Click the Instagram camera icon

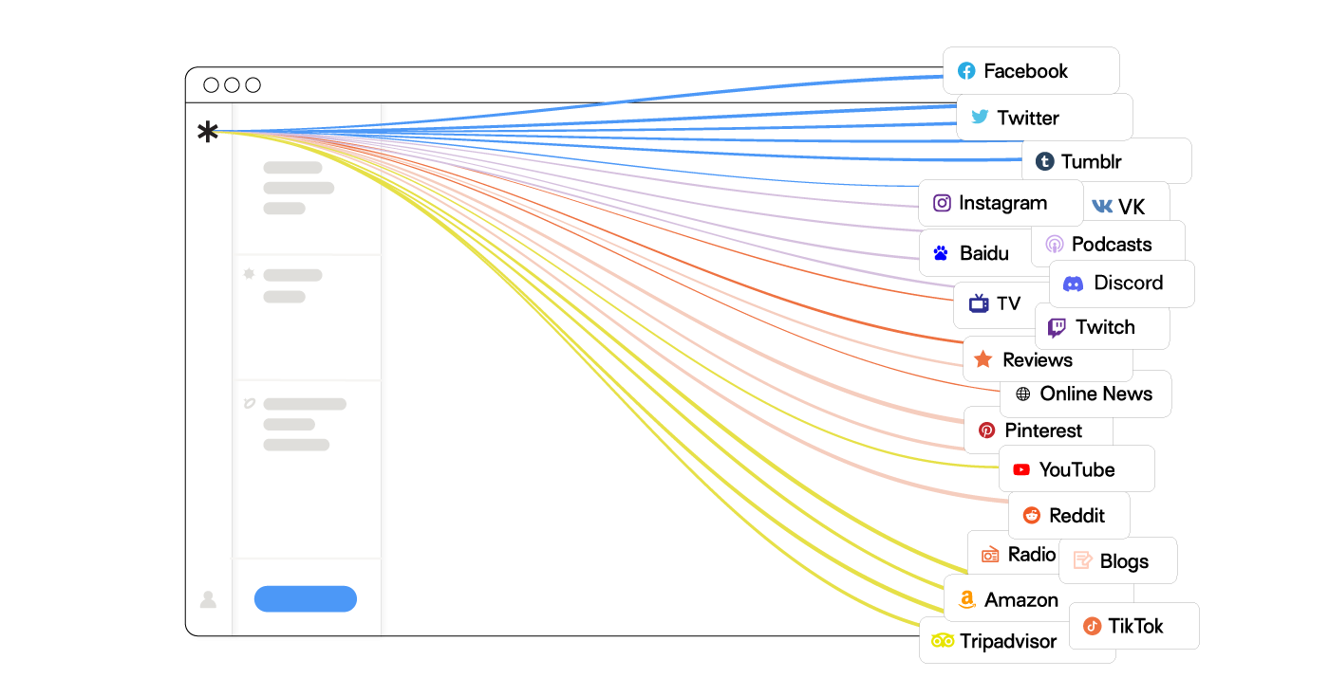click(x=942, y=203)
